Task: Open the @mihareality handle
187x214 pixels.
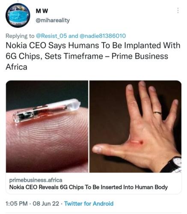Action: coord(53,21)
